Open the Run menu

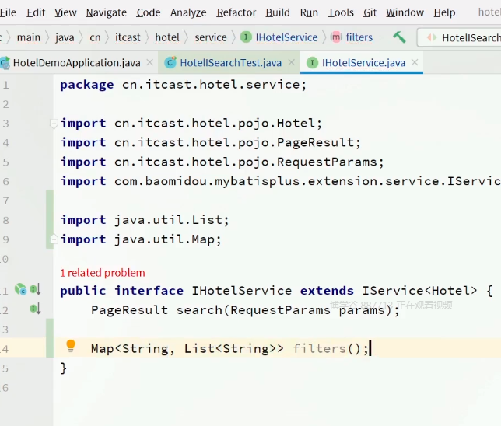pyautogui.click(x=309, y=12)
